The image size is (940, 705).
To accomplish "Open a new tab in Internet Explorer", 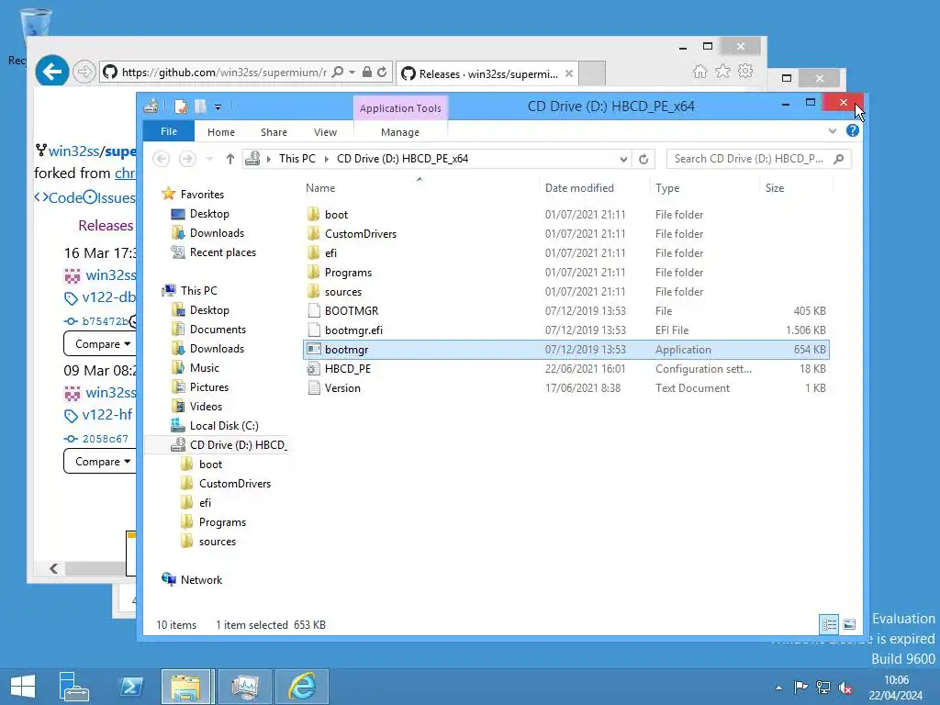I will click(592, 73).
